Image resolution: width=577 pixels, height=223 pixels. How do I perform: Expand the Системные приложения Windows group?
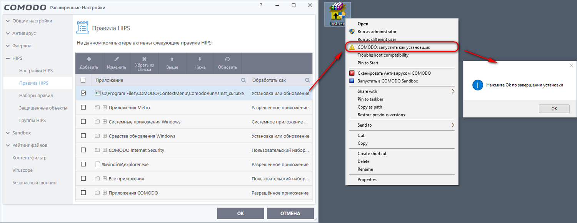(104, 122)
